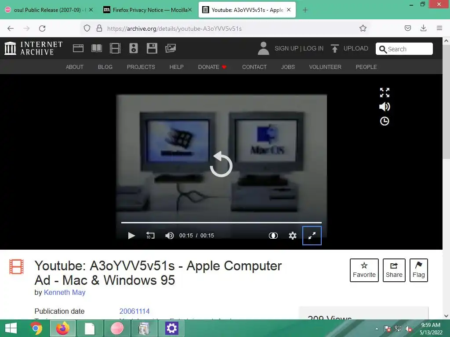Screen dimensions: 450x337
Task: Open the Internet Archive home logo
Action: 33,48
